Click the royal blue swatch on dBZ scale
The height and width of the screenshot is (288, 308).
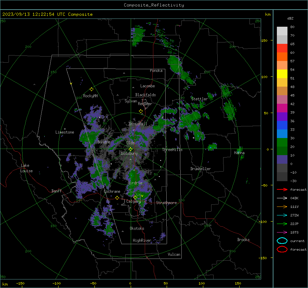(x=282, y=125)
